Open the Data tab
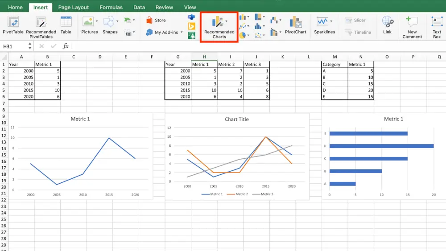 point(139,8)
